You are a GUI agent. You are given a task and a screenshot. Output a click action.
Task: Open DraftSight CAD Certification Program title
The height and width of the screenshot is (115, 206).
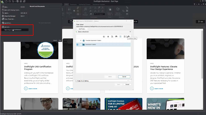tap(38, 68)
